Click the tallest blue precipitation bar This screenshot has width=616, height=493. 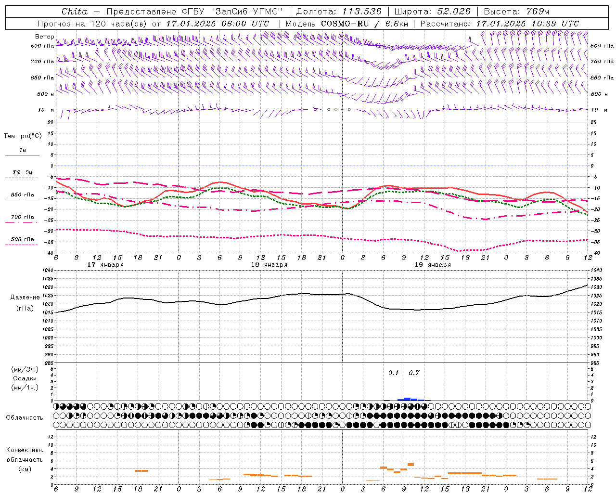(407, 399)
